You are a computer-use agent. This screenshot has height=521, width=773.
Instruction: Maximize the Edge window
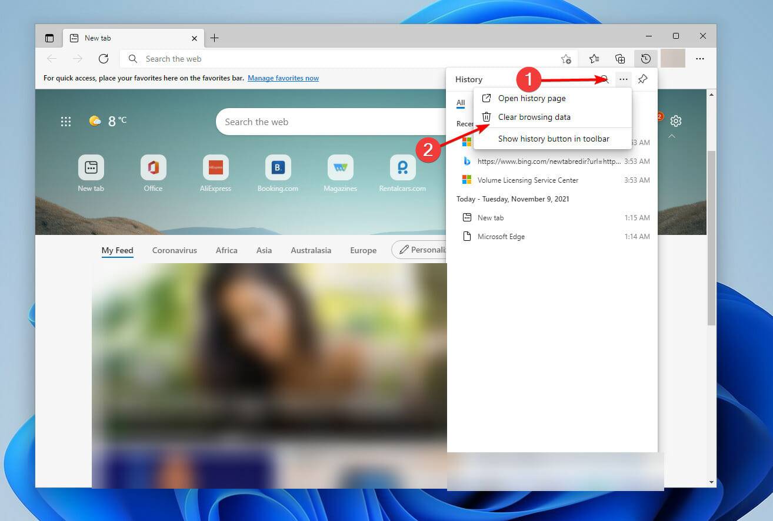tap(676, 36)
